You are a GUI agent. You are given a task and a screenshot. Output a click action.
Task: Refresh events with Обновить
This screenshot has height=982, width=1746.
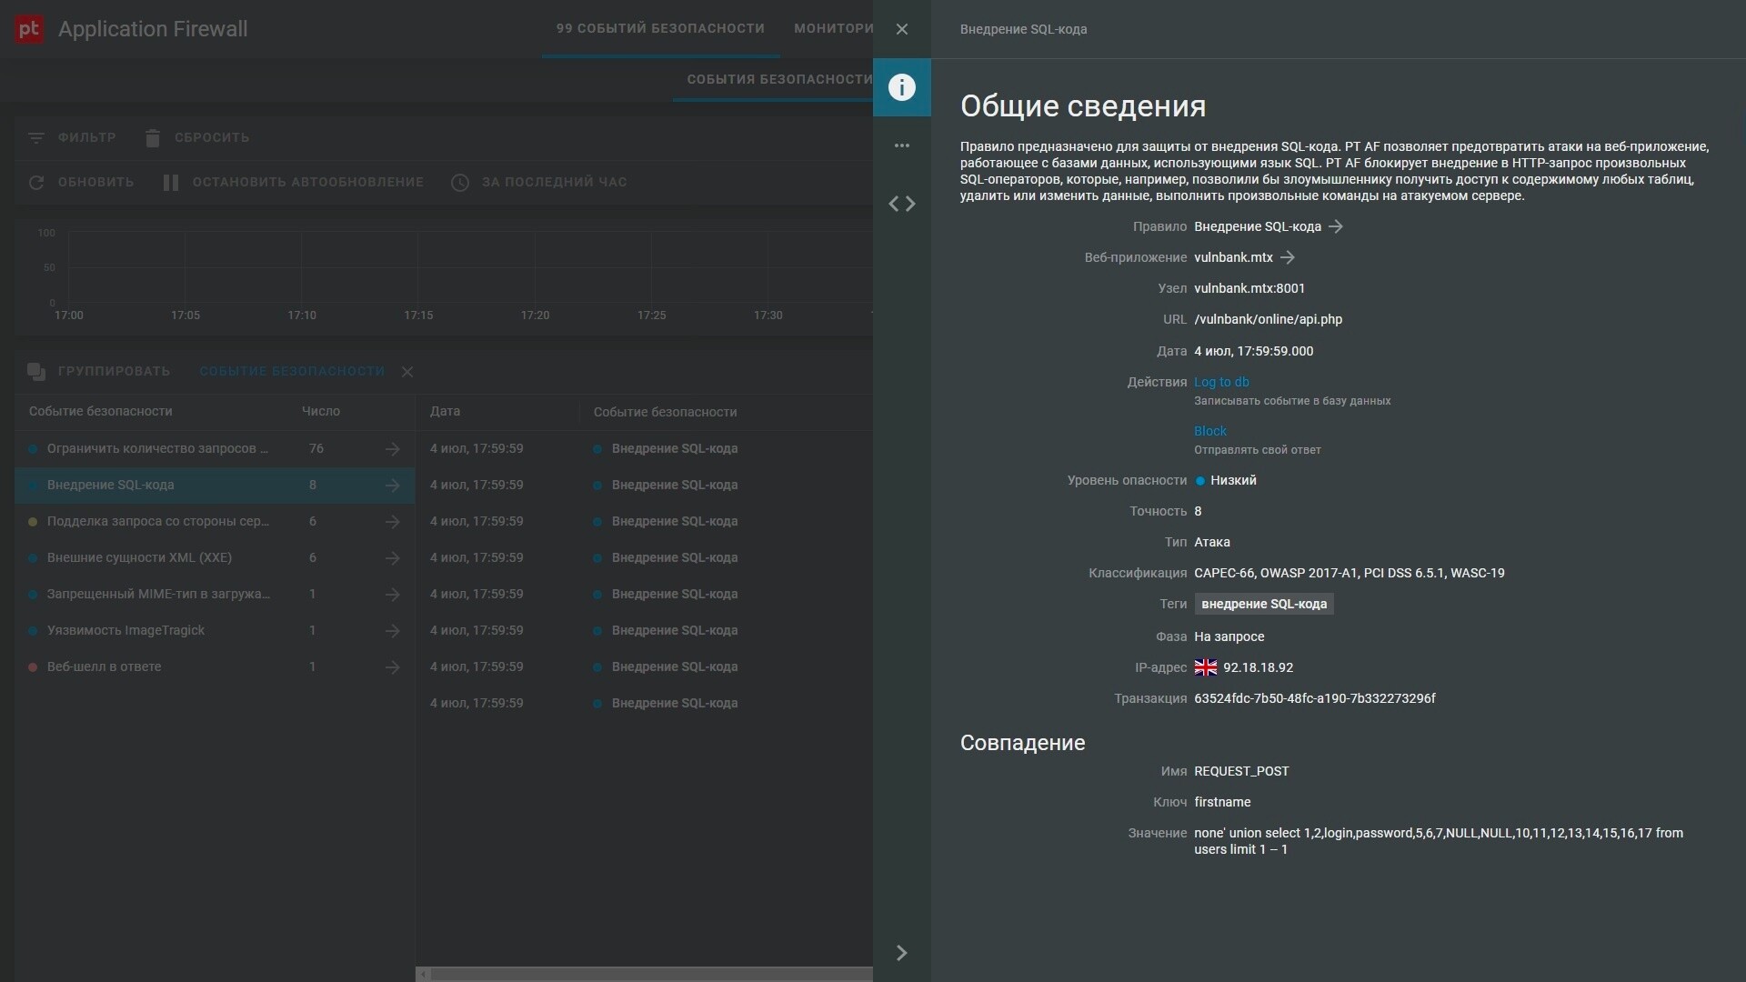(x=95, y=182)
